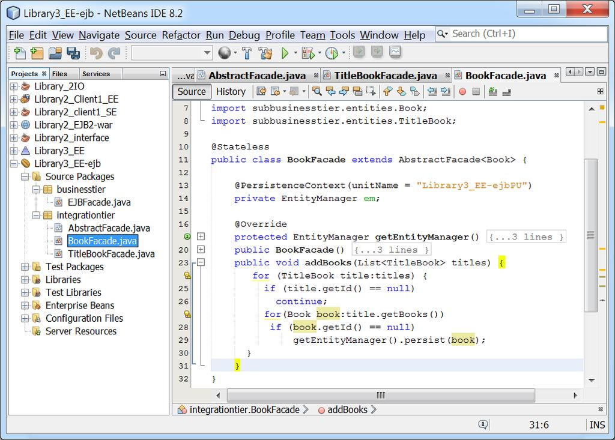Click the green Run Project arrow

click(x=285, y=53)
